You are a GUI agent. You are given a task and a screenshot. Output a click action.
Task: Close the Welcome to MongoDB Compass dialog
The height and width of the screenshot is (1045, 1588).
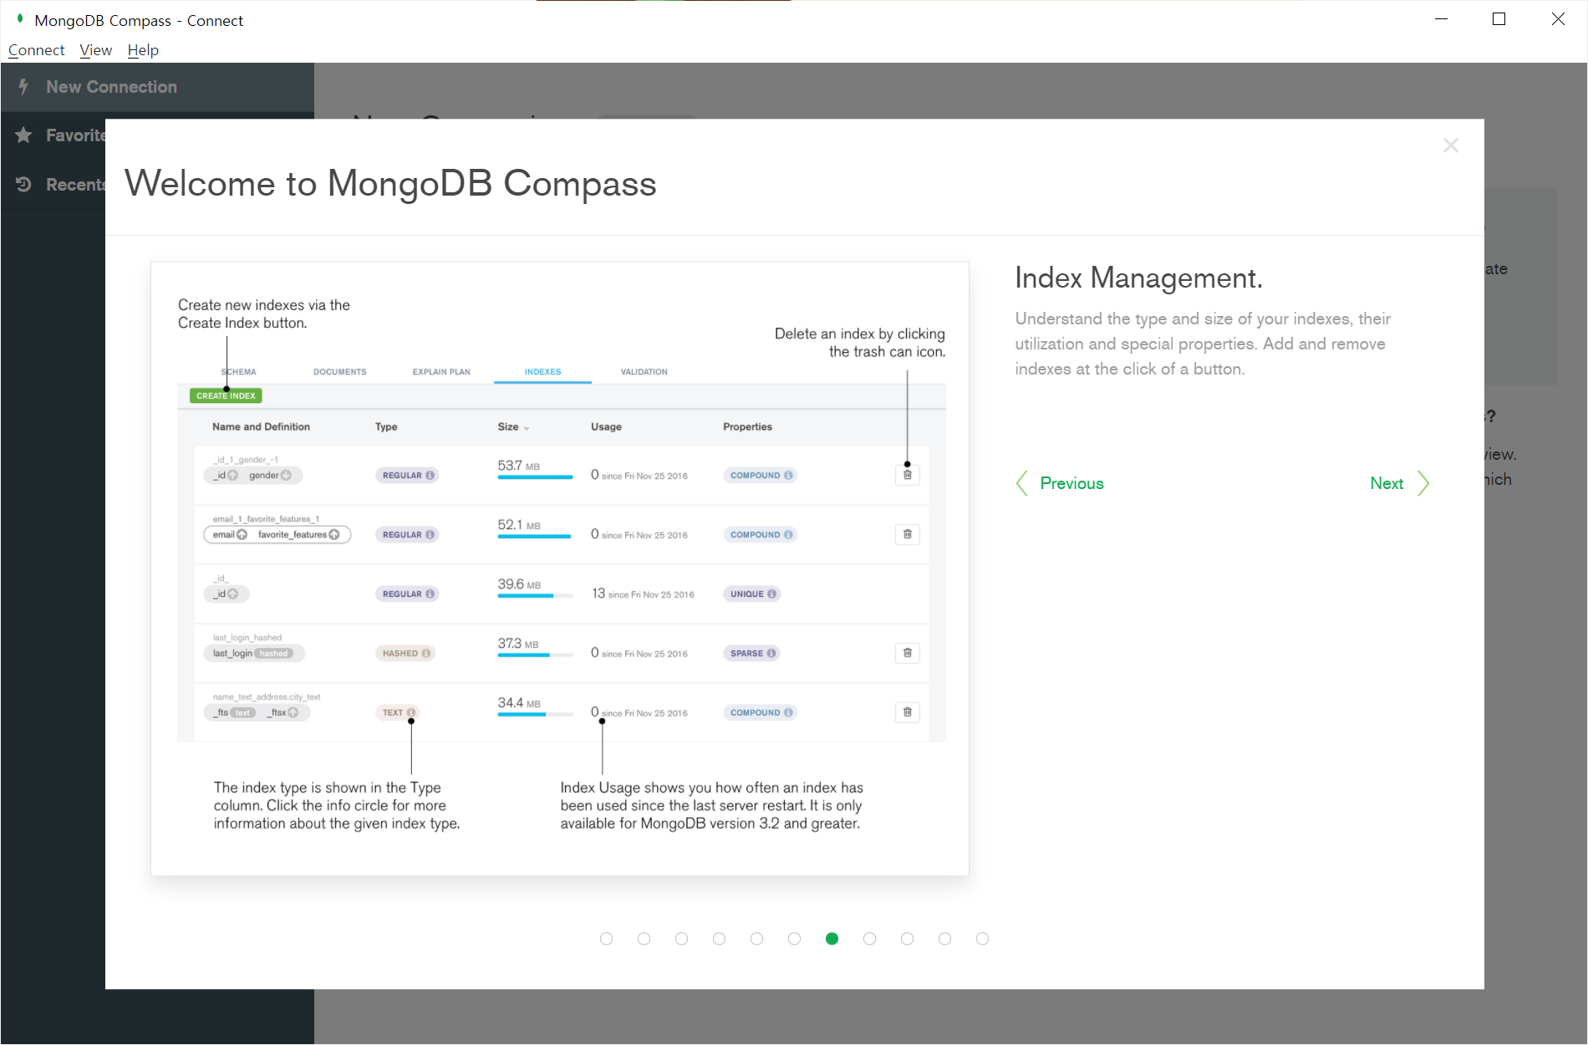[1451, 145]
